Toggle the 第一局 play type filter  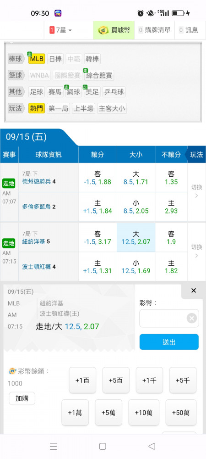click(58, 109)
